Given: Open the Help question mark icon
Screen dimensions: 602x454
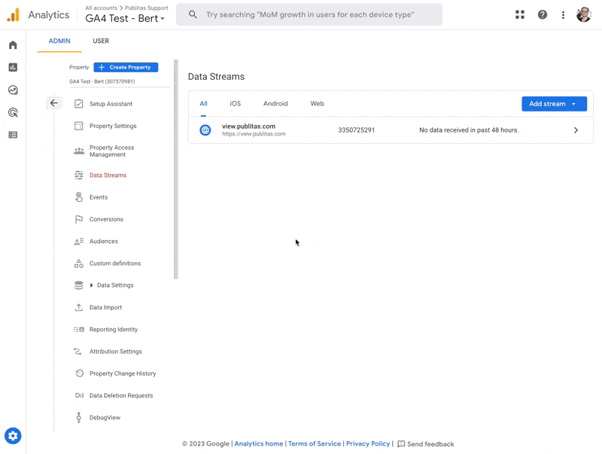Looking at the screenshot, I should click(x=542, y=14).
